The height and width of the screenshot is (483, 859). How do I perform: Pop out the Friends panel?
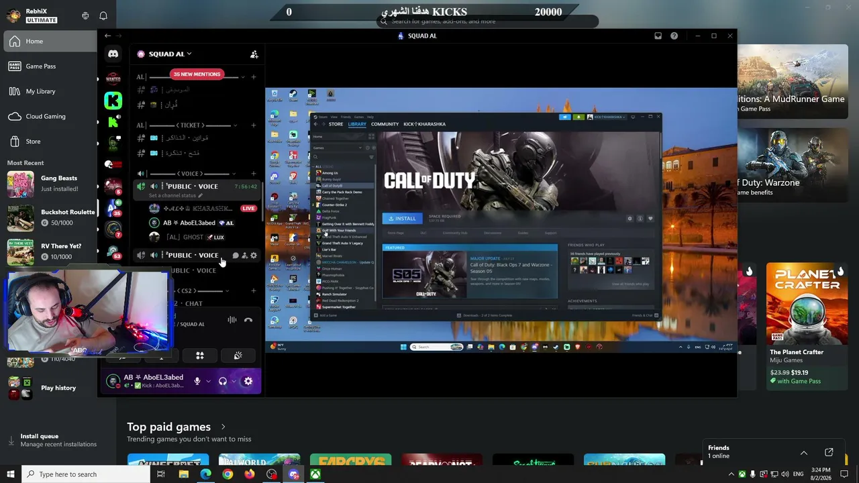pos(829,453)
